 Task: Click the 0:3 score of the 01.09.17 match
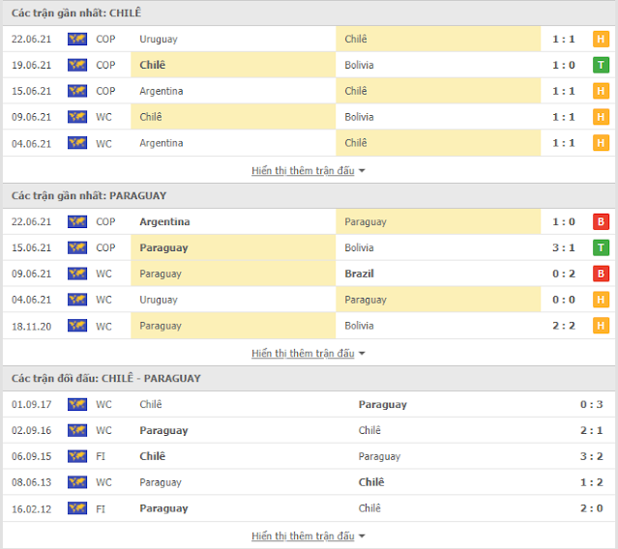click(x=591, y=404)
